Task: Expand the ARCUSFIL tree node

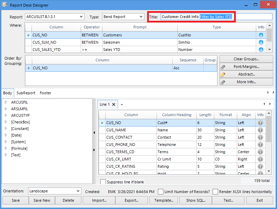Action: coord(6,102)
